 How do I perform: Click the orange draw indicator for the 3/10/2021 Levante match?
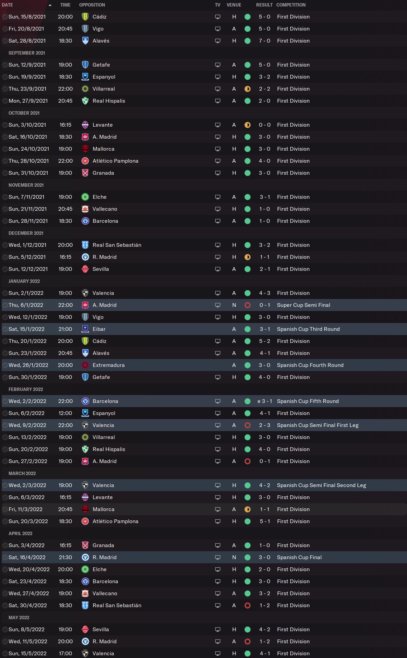247,125
